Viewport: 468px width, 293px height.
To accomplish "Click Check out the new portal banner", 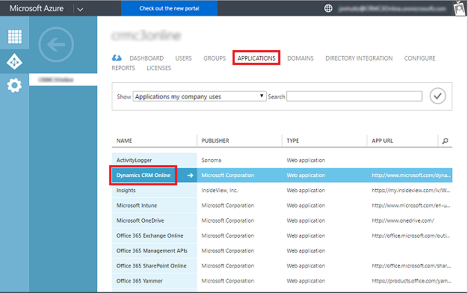I will pyautogui.click(x=169, y=8).
